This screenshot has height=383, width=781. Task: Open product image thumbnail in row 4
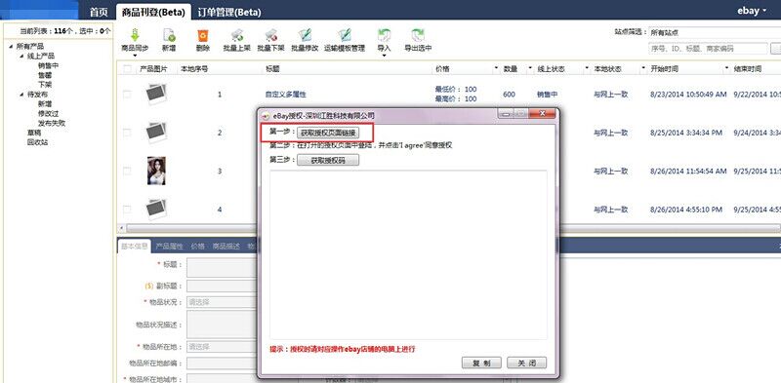click(x=156, y=210)
